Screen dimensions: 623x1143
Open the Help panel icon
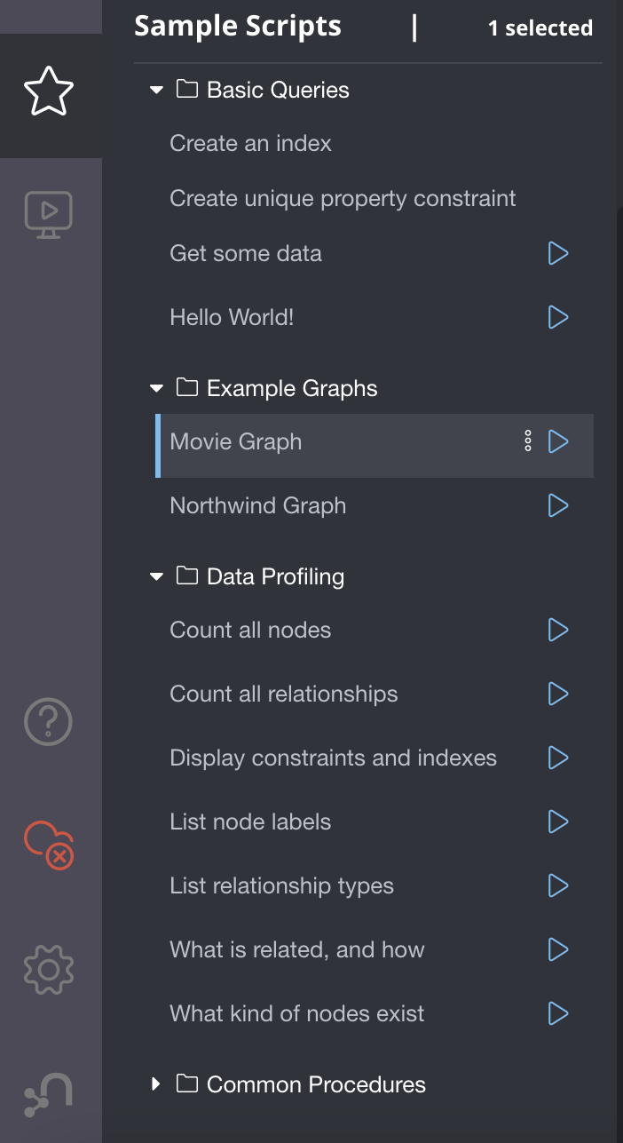(x=48, y=721)
